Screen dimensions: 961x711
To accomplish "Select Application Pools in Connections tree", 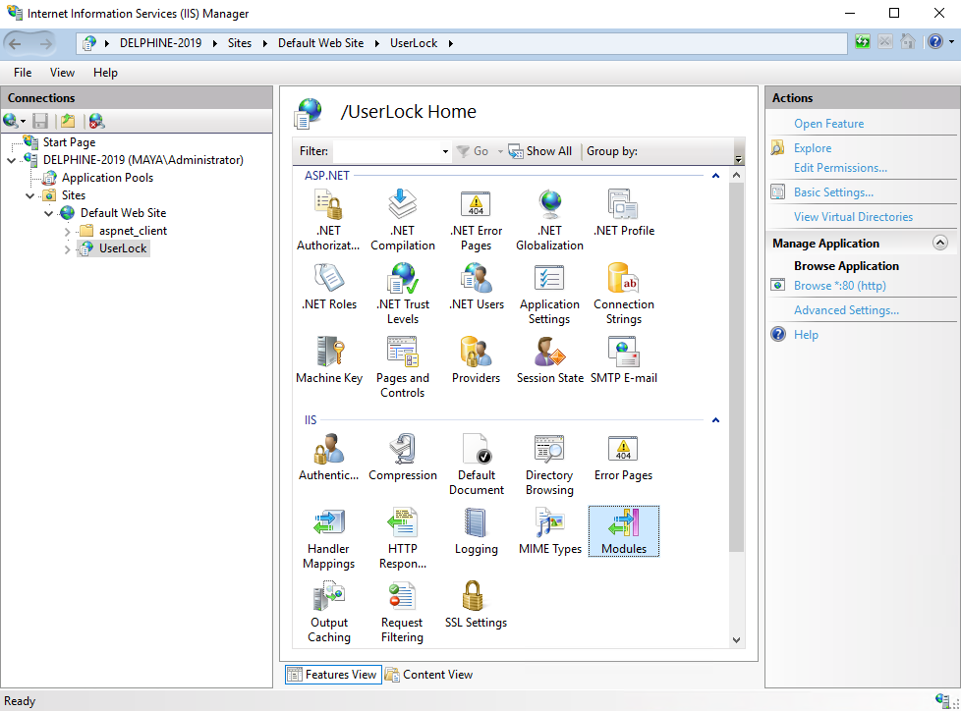I will coord(107,178).
